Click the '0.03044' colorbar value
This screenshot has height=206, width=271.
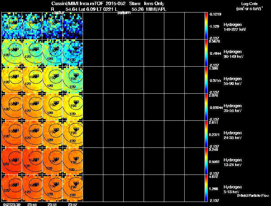click(x=216, y=108)
